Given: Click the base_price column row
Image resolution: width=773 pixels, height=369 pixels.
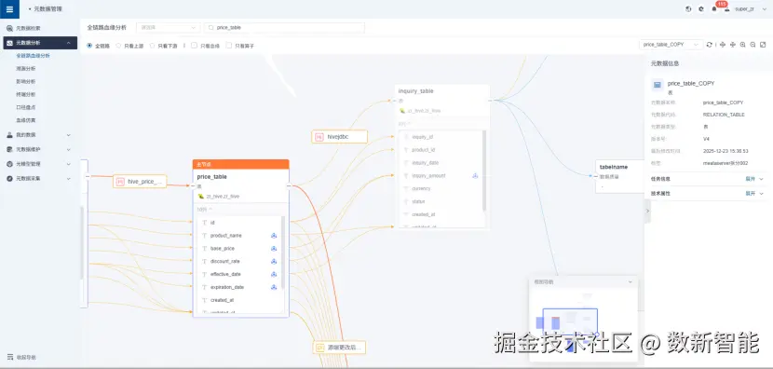Looking at the screenshot, I should [239, 249].
